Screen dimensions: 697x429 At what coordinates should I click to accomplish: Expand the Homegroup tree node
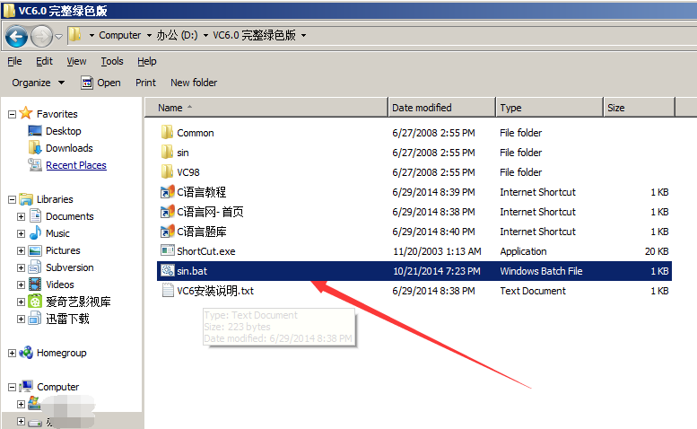(x=12, y=354)
